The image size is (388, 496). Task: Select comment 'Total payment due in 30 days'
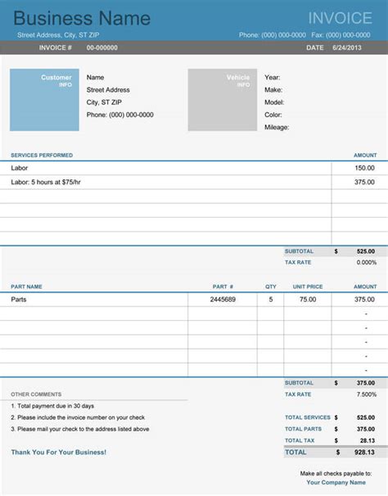pos(52,406)
